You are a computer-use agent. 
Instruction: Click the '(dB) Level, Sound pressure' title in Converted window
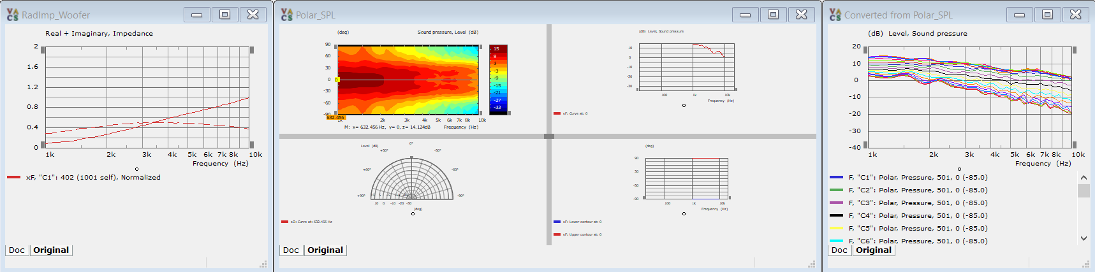(x=918, y=34)
